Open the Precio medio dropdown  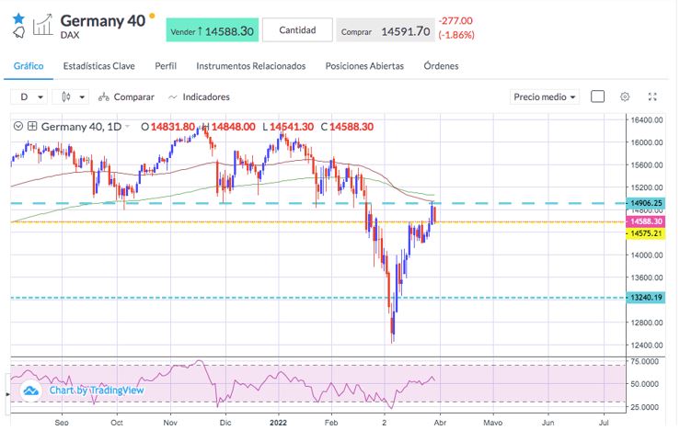point(545,97)
